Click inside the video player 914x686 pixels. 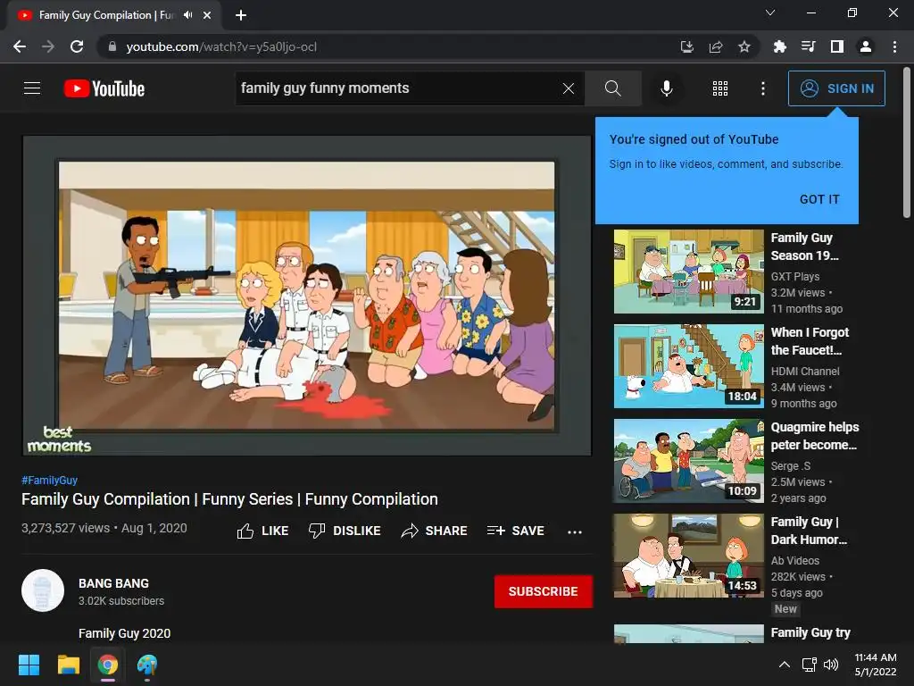(x=307, y=296)
